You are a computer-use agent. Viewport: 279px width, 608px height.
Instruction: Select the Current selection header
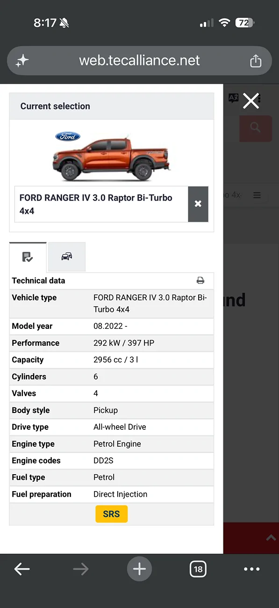coord(55,106)
